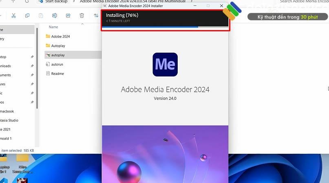
Task: Click the Name column header to sort
Action: tap(53, 27)
